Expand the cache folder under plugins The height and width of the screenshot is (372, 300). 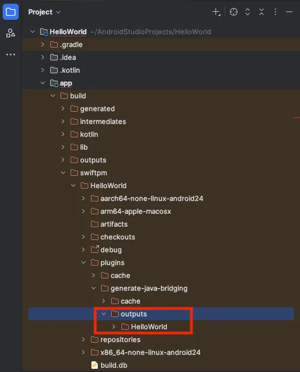(x=94, y=275)
